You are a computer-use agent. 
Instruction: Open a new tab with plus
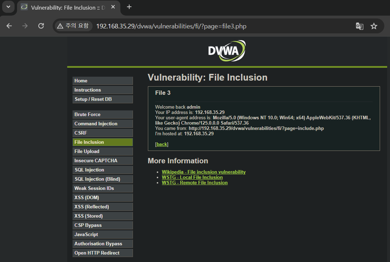129,7
